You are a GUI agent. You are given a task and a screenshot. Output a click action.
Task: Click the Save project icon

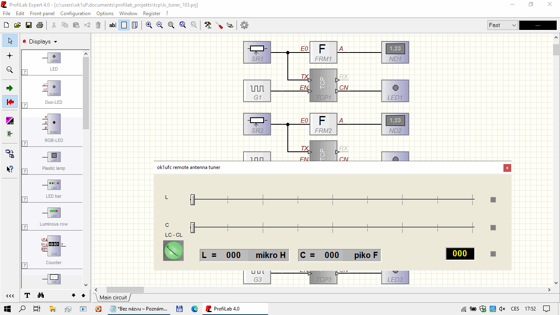pyautogui.click(x=29, y=25)
